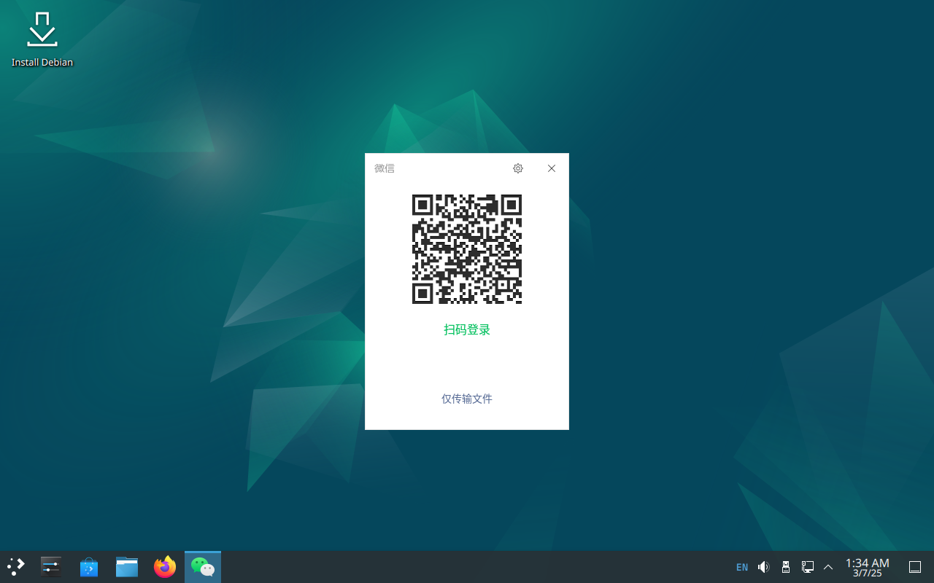Click the 仅传输文件 link
This screenshot has width=934, height=583.
click(x=467, y=399)
